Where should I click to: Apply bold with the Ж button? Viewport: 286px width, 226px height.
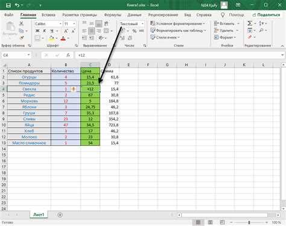tap(37, 31)
